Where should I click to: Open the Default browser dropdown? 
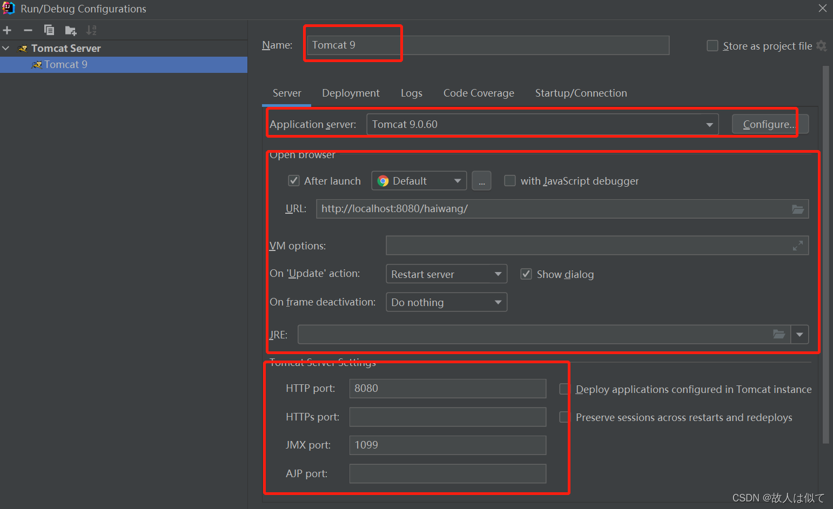click(x=419, y=181)
